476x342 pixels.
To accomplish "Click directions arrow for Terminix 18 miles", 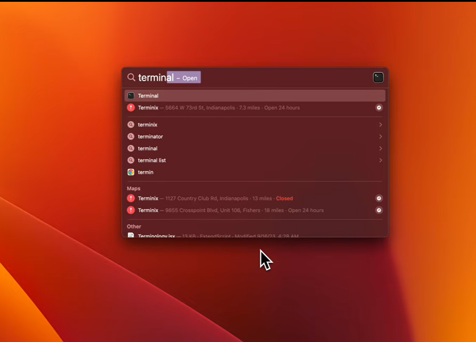I will coord(379,210).
